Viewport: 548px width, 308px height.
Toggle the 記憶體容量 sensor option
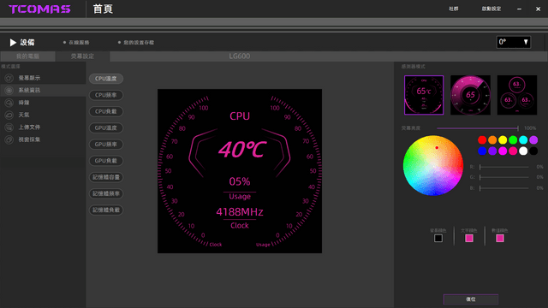(106, 177)
